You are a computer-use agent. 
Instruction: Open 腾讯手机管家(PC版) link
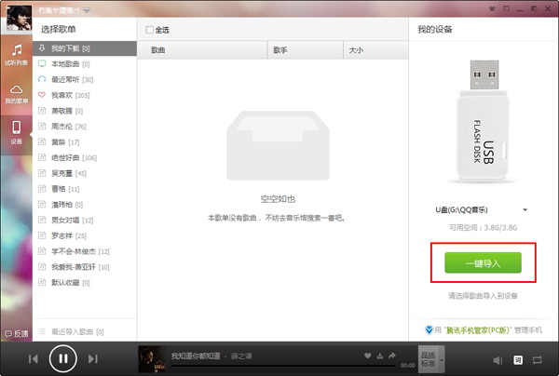[x=478, y=330]
